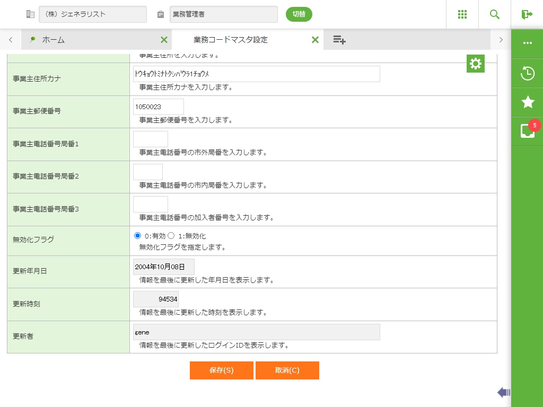The height and width of the screenshot is (407, 543).
Task: Open the apps grid menu icon
Action: click(x=462, y=14)
